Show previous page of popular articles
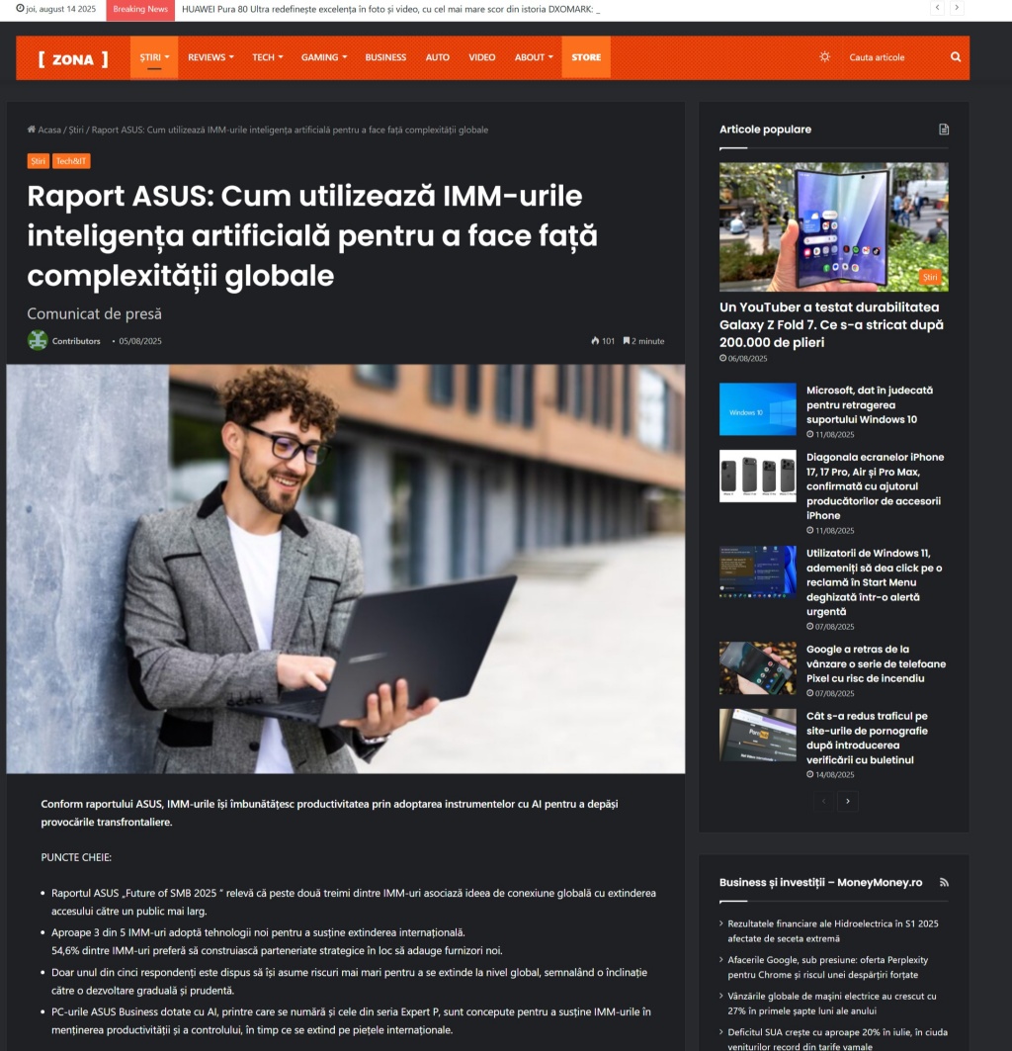The height and width of the screenshot is (1051, 1012). 823,801
